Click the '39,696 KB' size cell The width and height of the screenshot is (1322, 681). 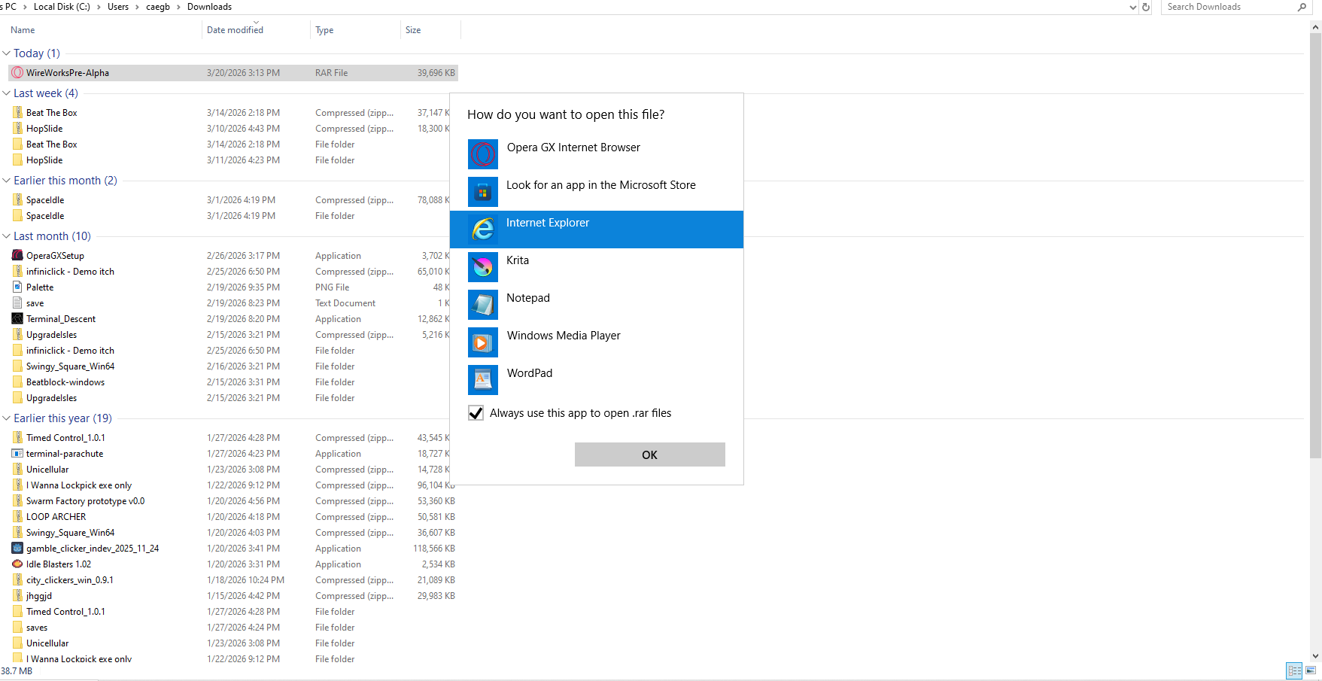[x=436, y=73]
